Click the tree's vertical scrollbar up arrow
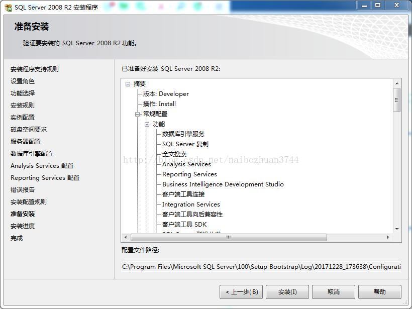The image size is (412, 309). (x=397, y=83)
